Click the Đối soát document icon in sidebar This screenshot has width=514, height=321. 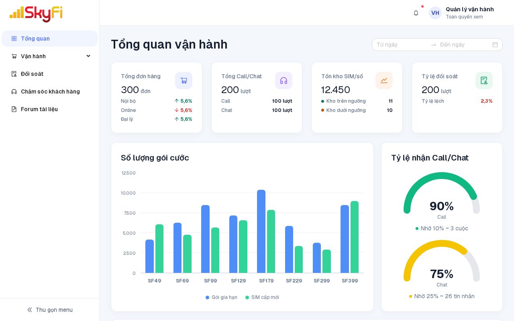coord(14,74)
